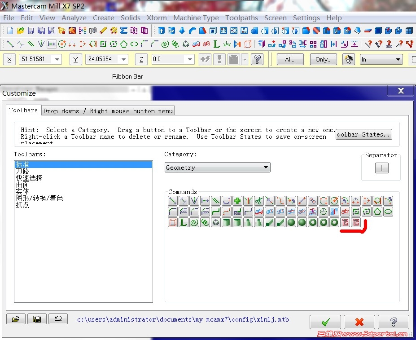
Task: Click the solid extrude blue cylinder icon
Action: 161,31
